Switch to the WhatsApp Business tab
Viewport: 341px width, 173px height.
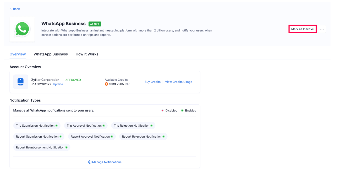pyautogui.click(x=51, y=54)
